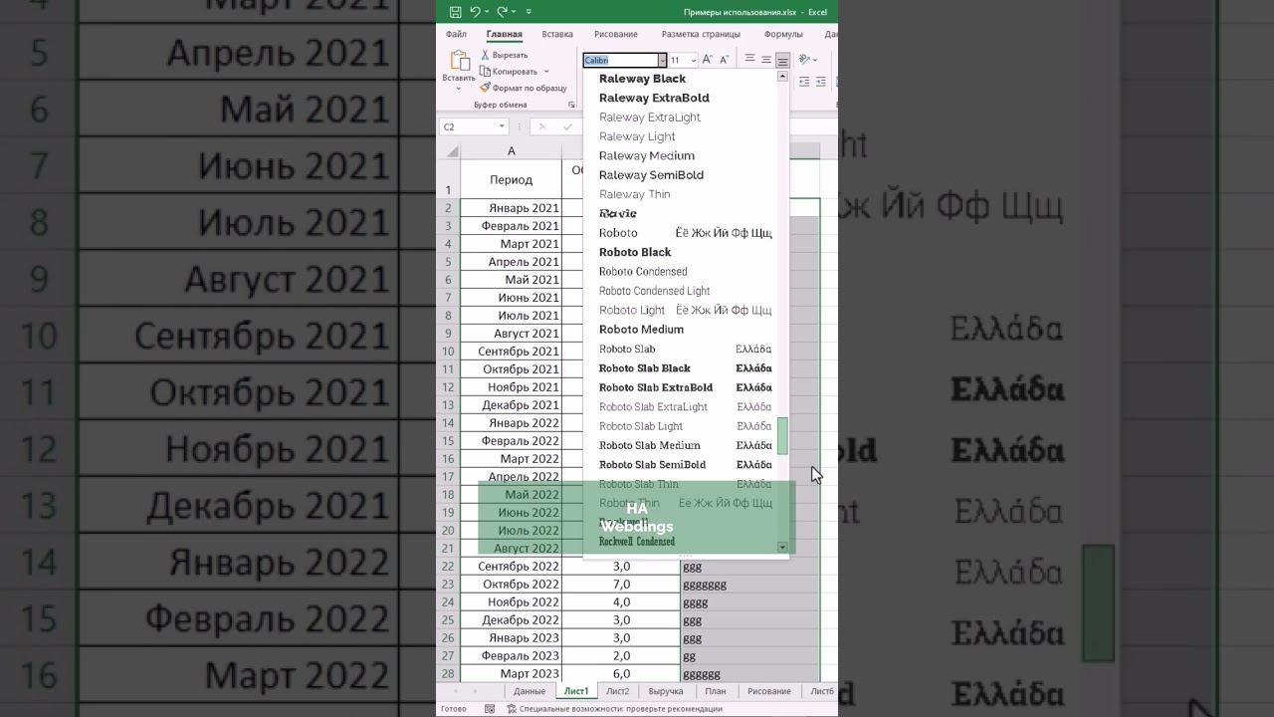Click the text orientation icon
1274x717 pixels.
click(x=804, y=60)
